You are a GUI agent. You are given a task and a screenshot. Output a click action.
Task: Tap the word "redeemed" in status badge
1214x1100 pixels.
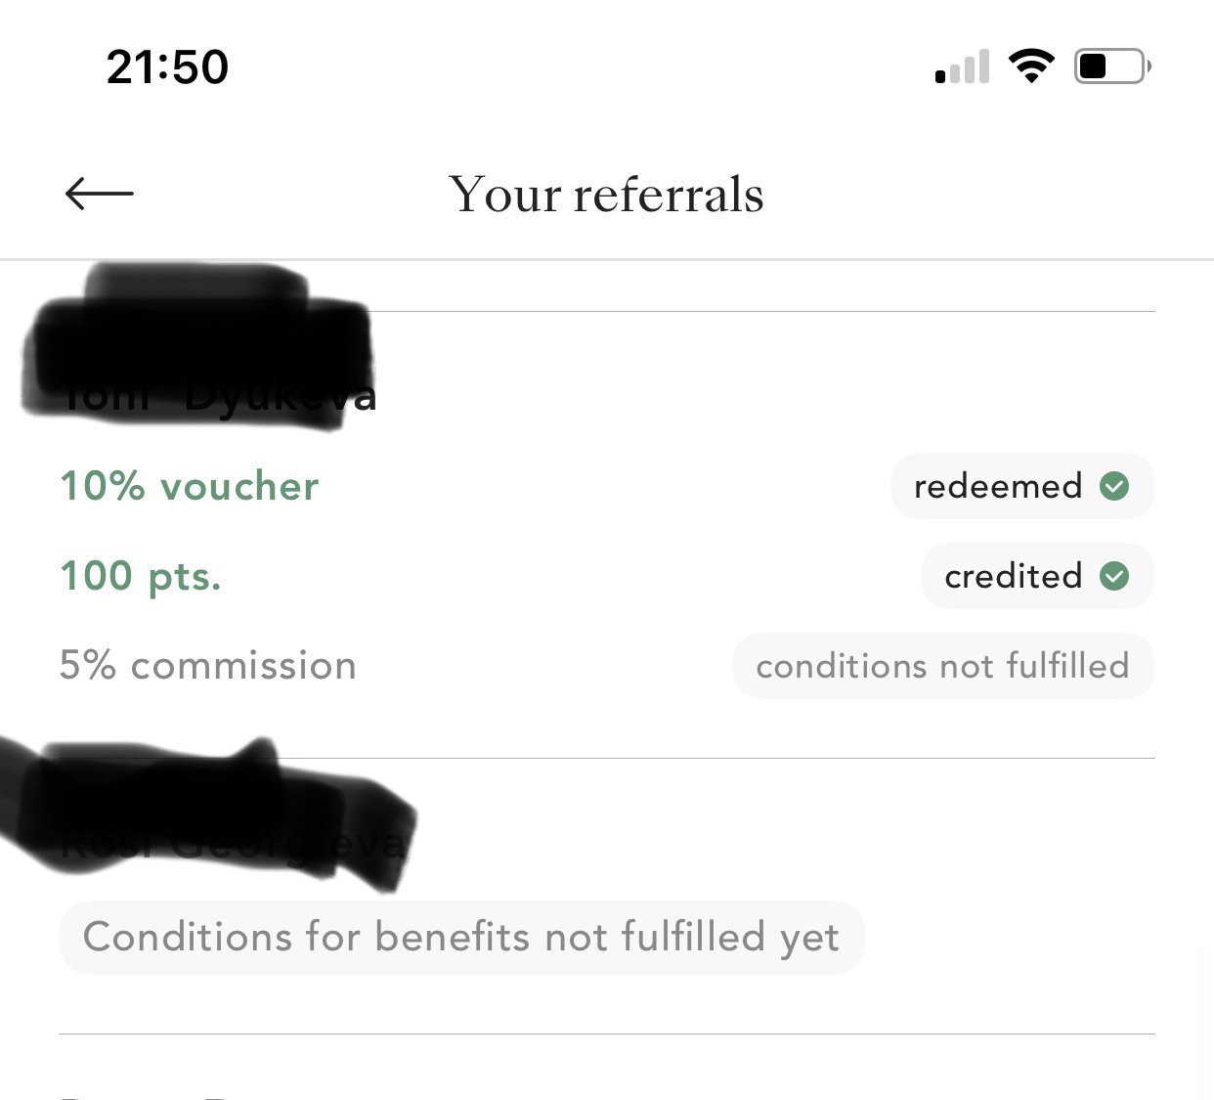[997, 486]
